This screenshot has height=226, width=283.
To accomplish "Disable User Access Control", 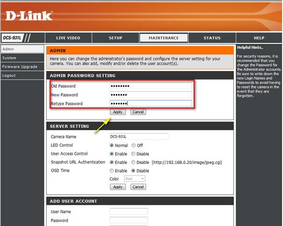I will point(134,154).
